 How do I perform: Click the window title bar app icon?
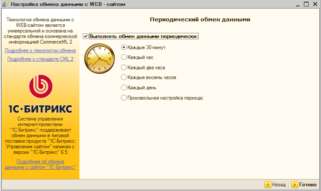click(x=5, y=4)
